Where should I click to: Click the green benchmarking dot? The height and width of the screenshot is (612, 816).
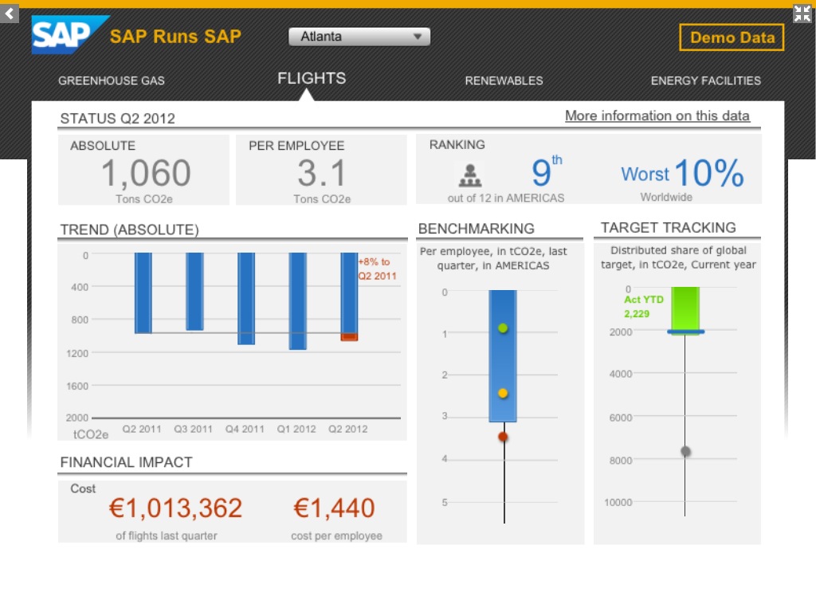pyautogui.click(x=503, y=328)
